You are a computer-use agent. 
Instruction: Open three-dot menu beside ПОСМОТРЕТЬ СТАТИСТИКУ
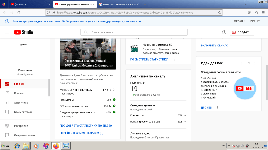click(x=174, y=59)
